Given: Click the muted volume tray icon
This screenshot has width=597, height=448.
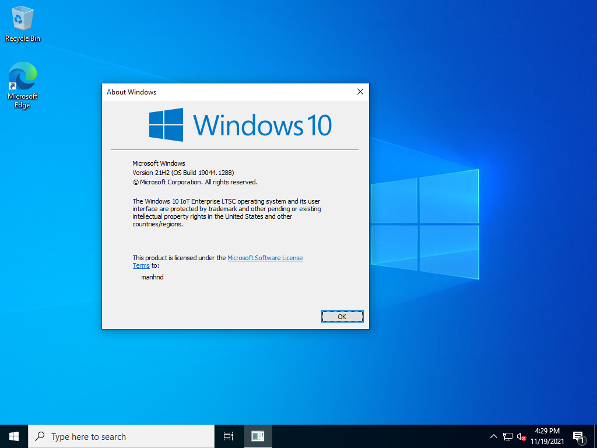Looking at the screenshot, I should point(521,436).
